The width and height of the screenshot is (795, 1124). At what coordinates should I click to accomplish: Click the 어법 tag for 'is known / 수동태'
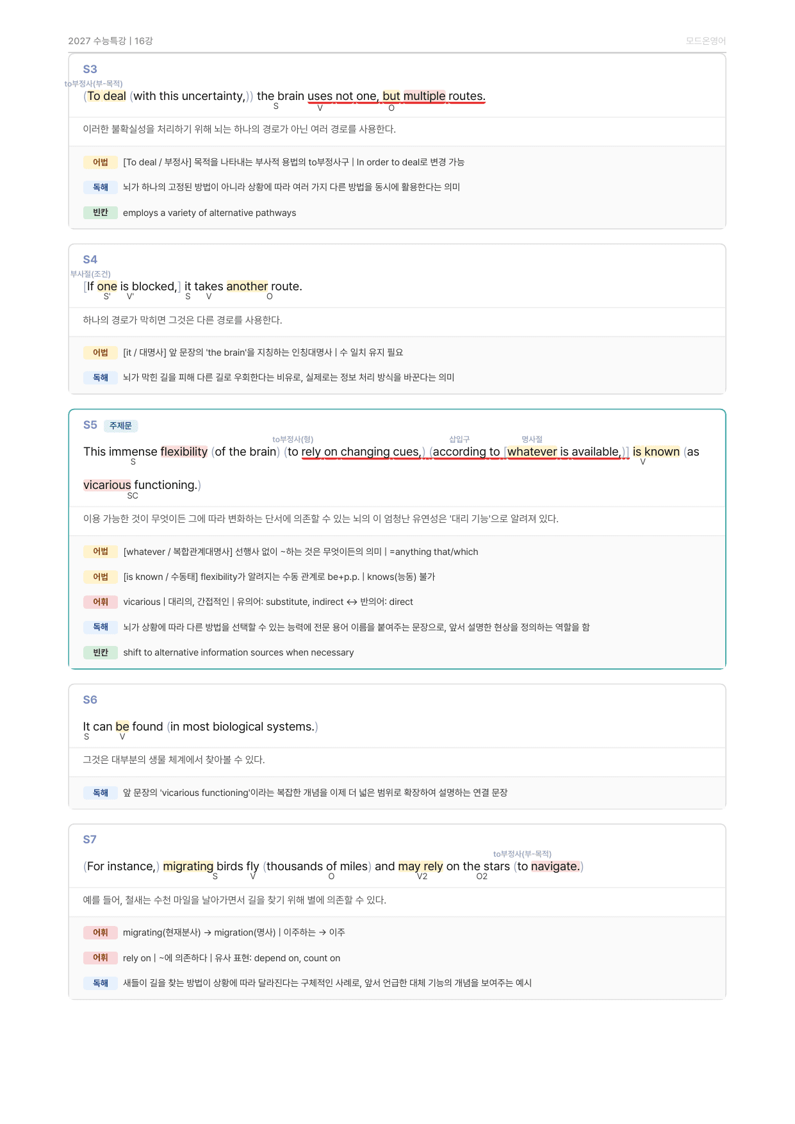point(100,577)
